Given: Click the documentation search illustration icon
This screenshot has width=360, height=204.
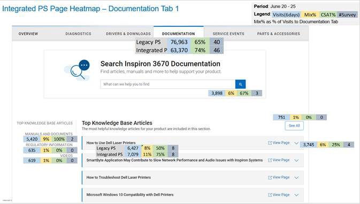Looking at the screenshot, I should click(78, 70).
